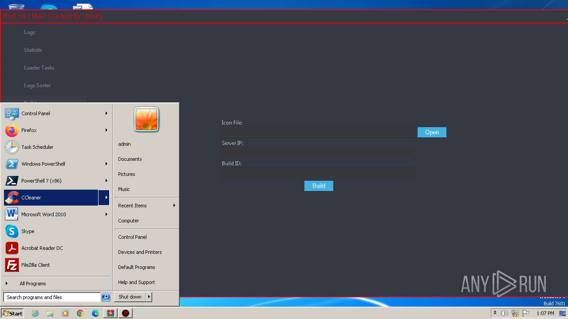Open Task Scheduler from Start menu
The image size is (568, 319).
tap(12, 147)
